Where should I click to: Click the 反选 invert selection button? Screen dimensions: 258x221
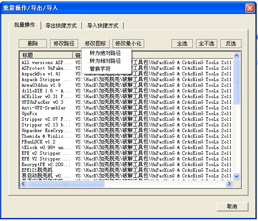click(231, 44)
